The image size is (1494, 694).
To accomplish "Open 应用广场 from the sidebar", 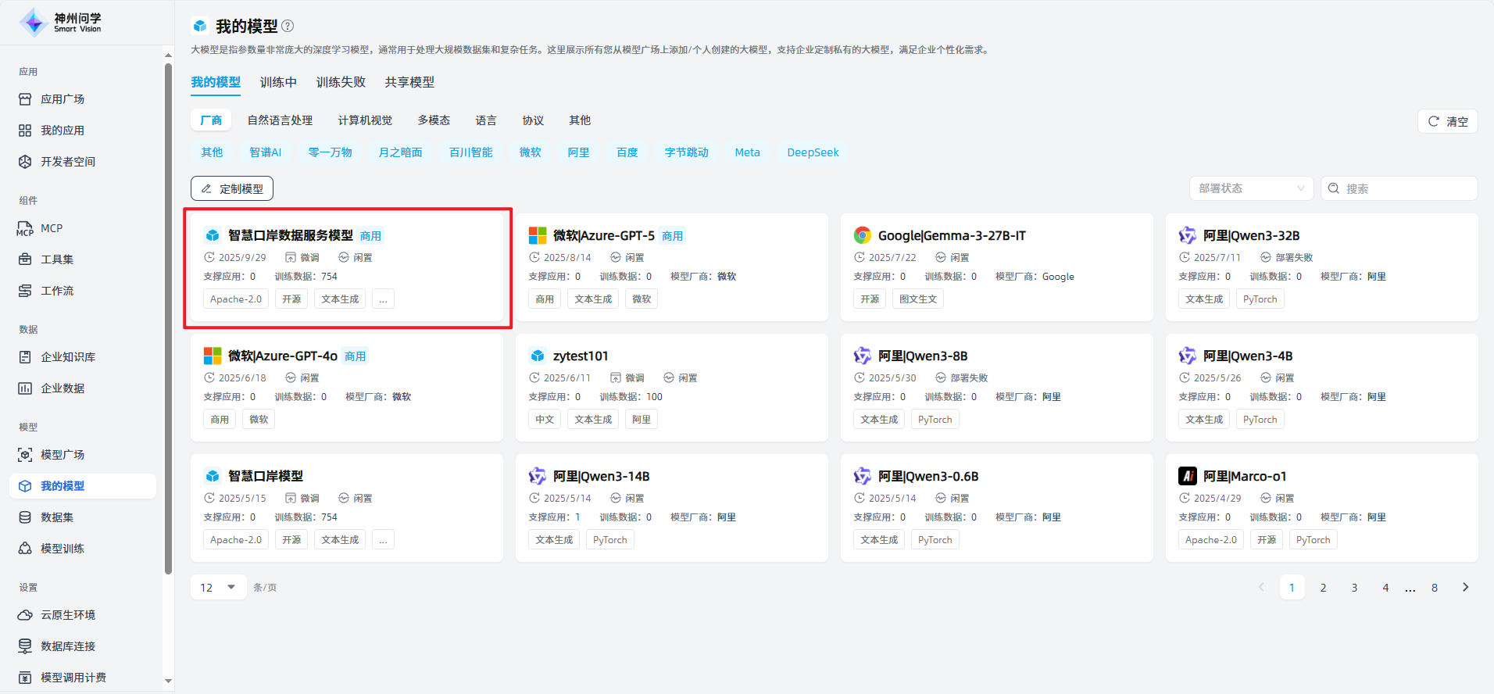I will 63,99.
